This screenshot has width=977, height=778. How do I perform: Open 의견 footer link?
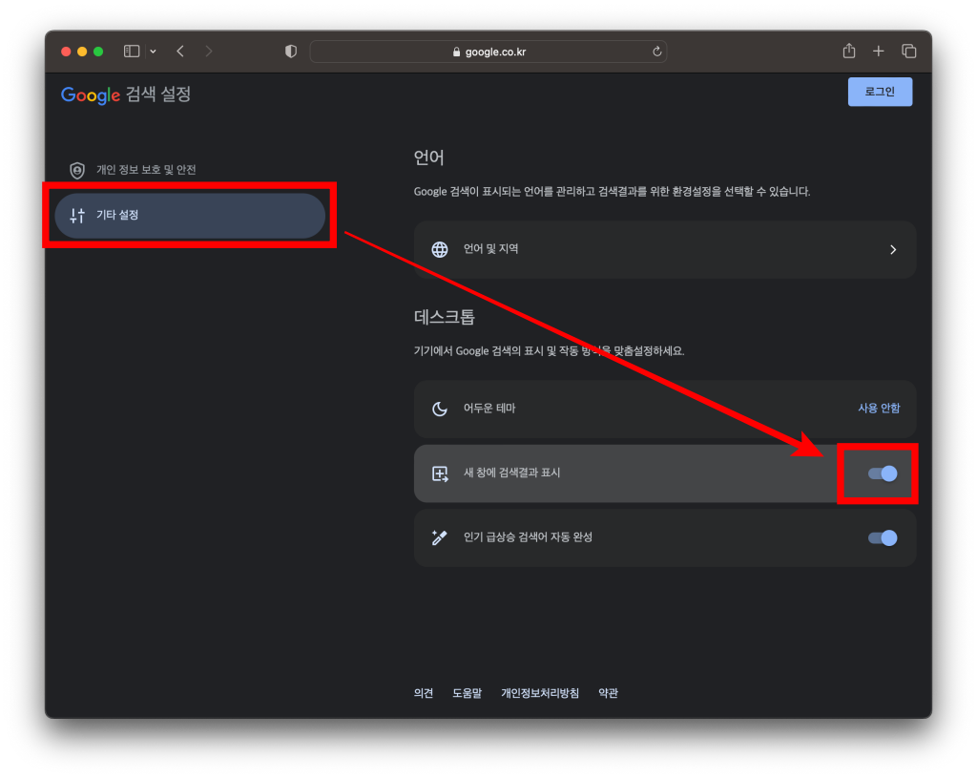[423, 693]
